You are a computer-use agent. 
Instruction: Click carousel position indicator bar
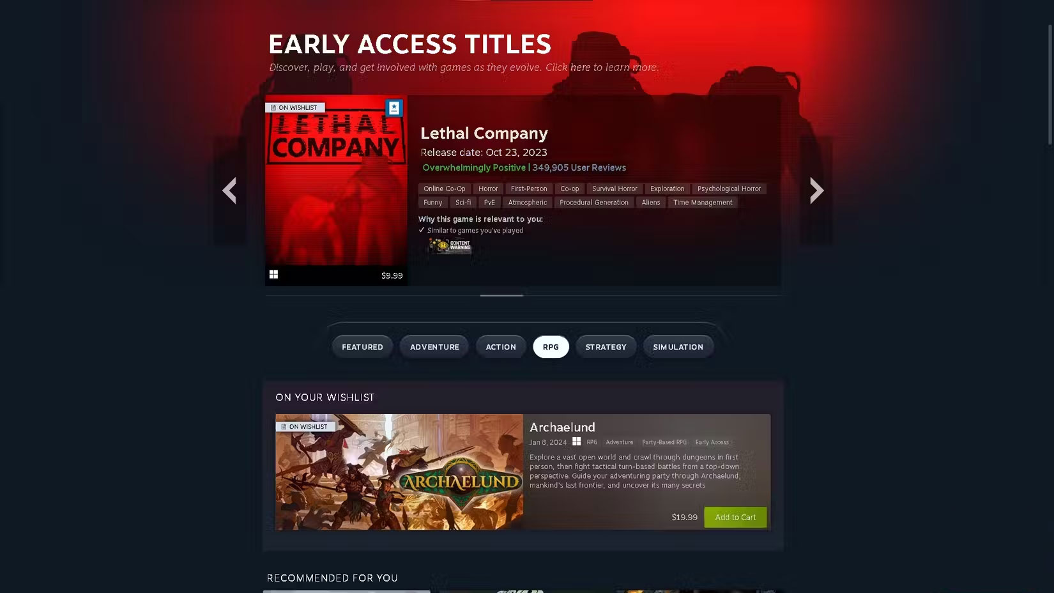(501, 295)
